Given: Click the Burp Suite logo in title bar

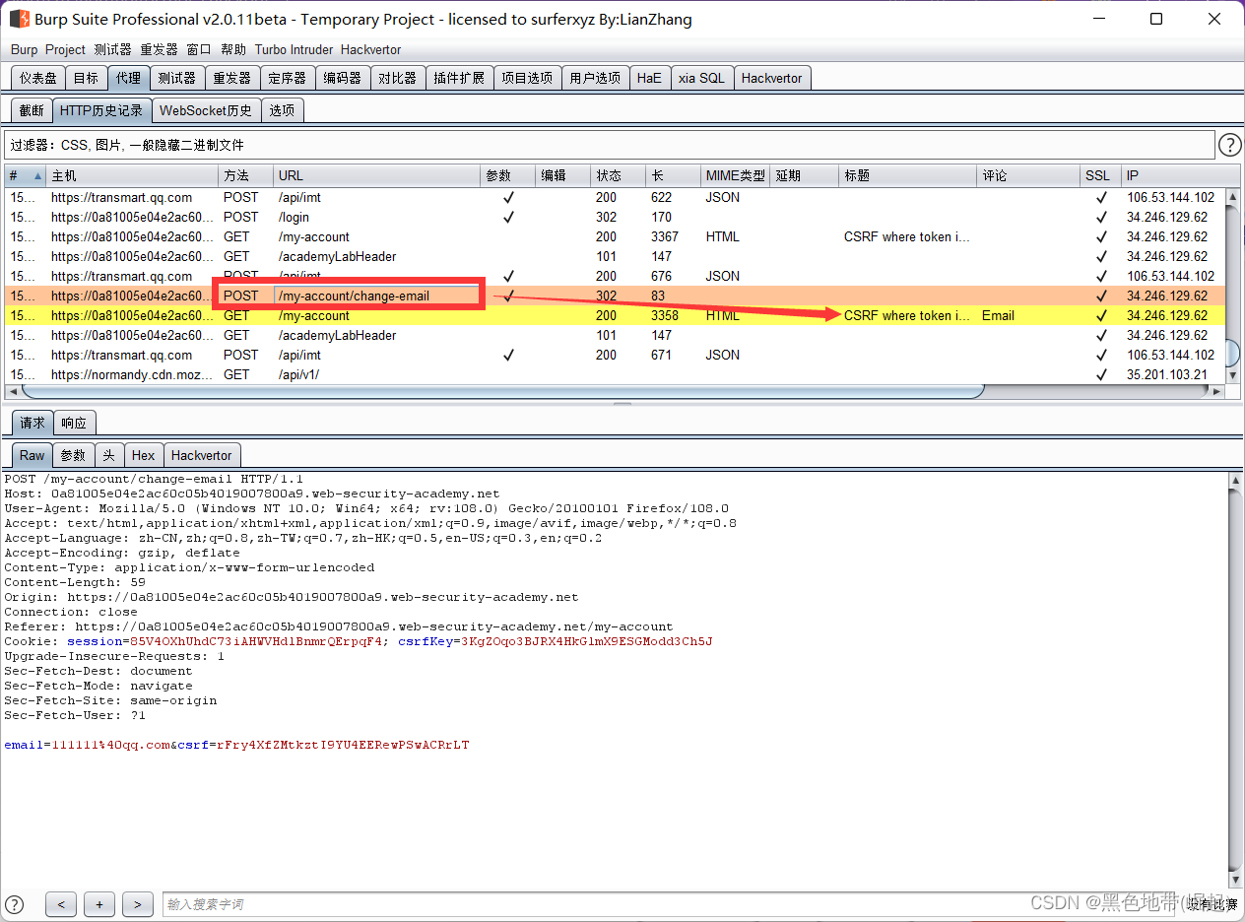Looking at the screenshot, I should coord(19,19).
